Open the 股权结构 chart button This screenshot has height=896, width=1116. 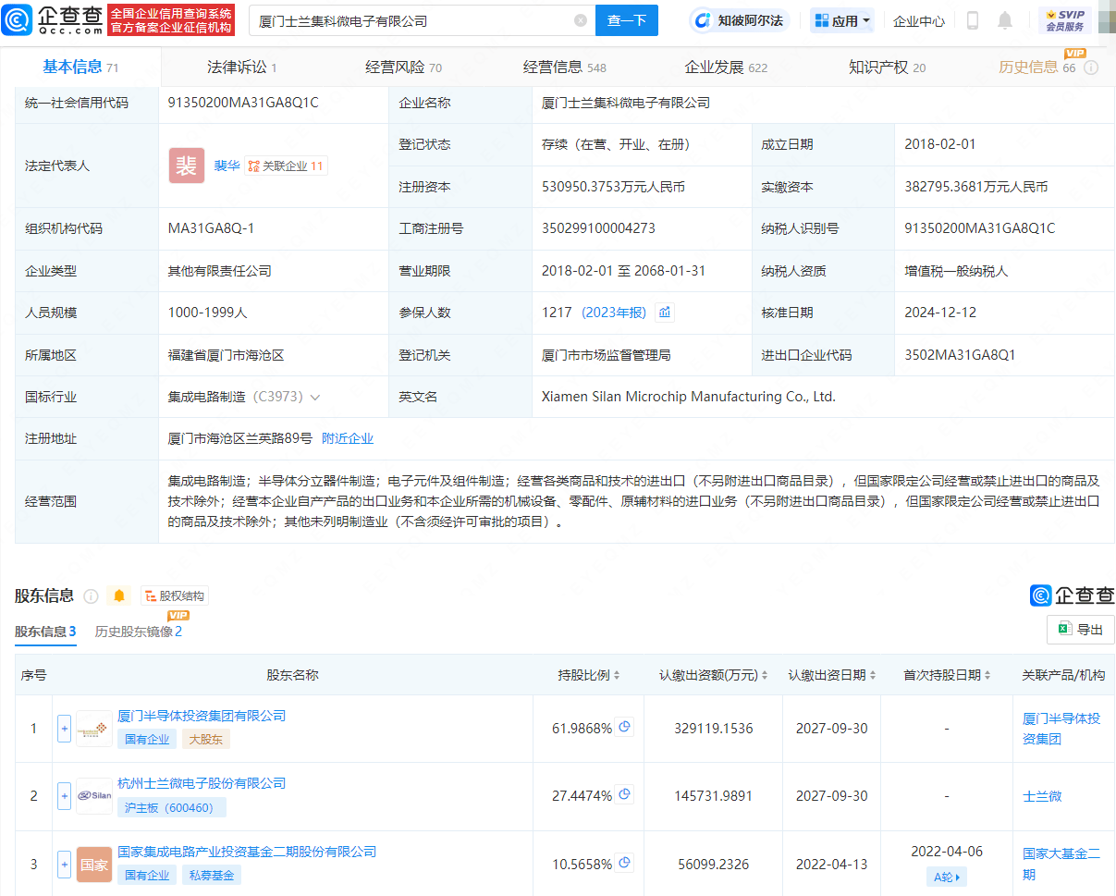(175, 596)
